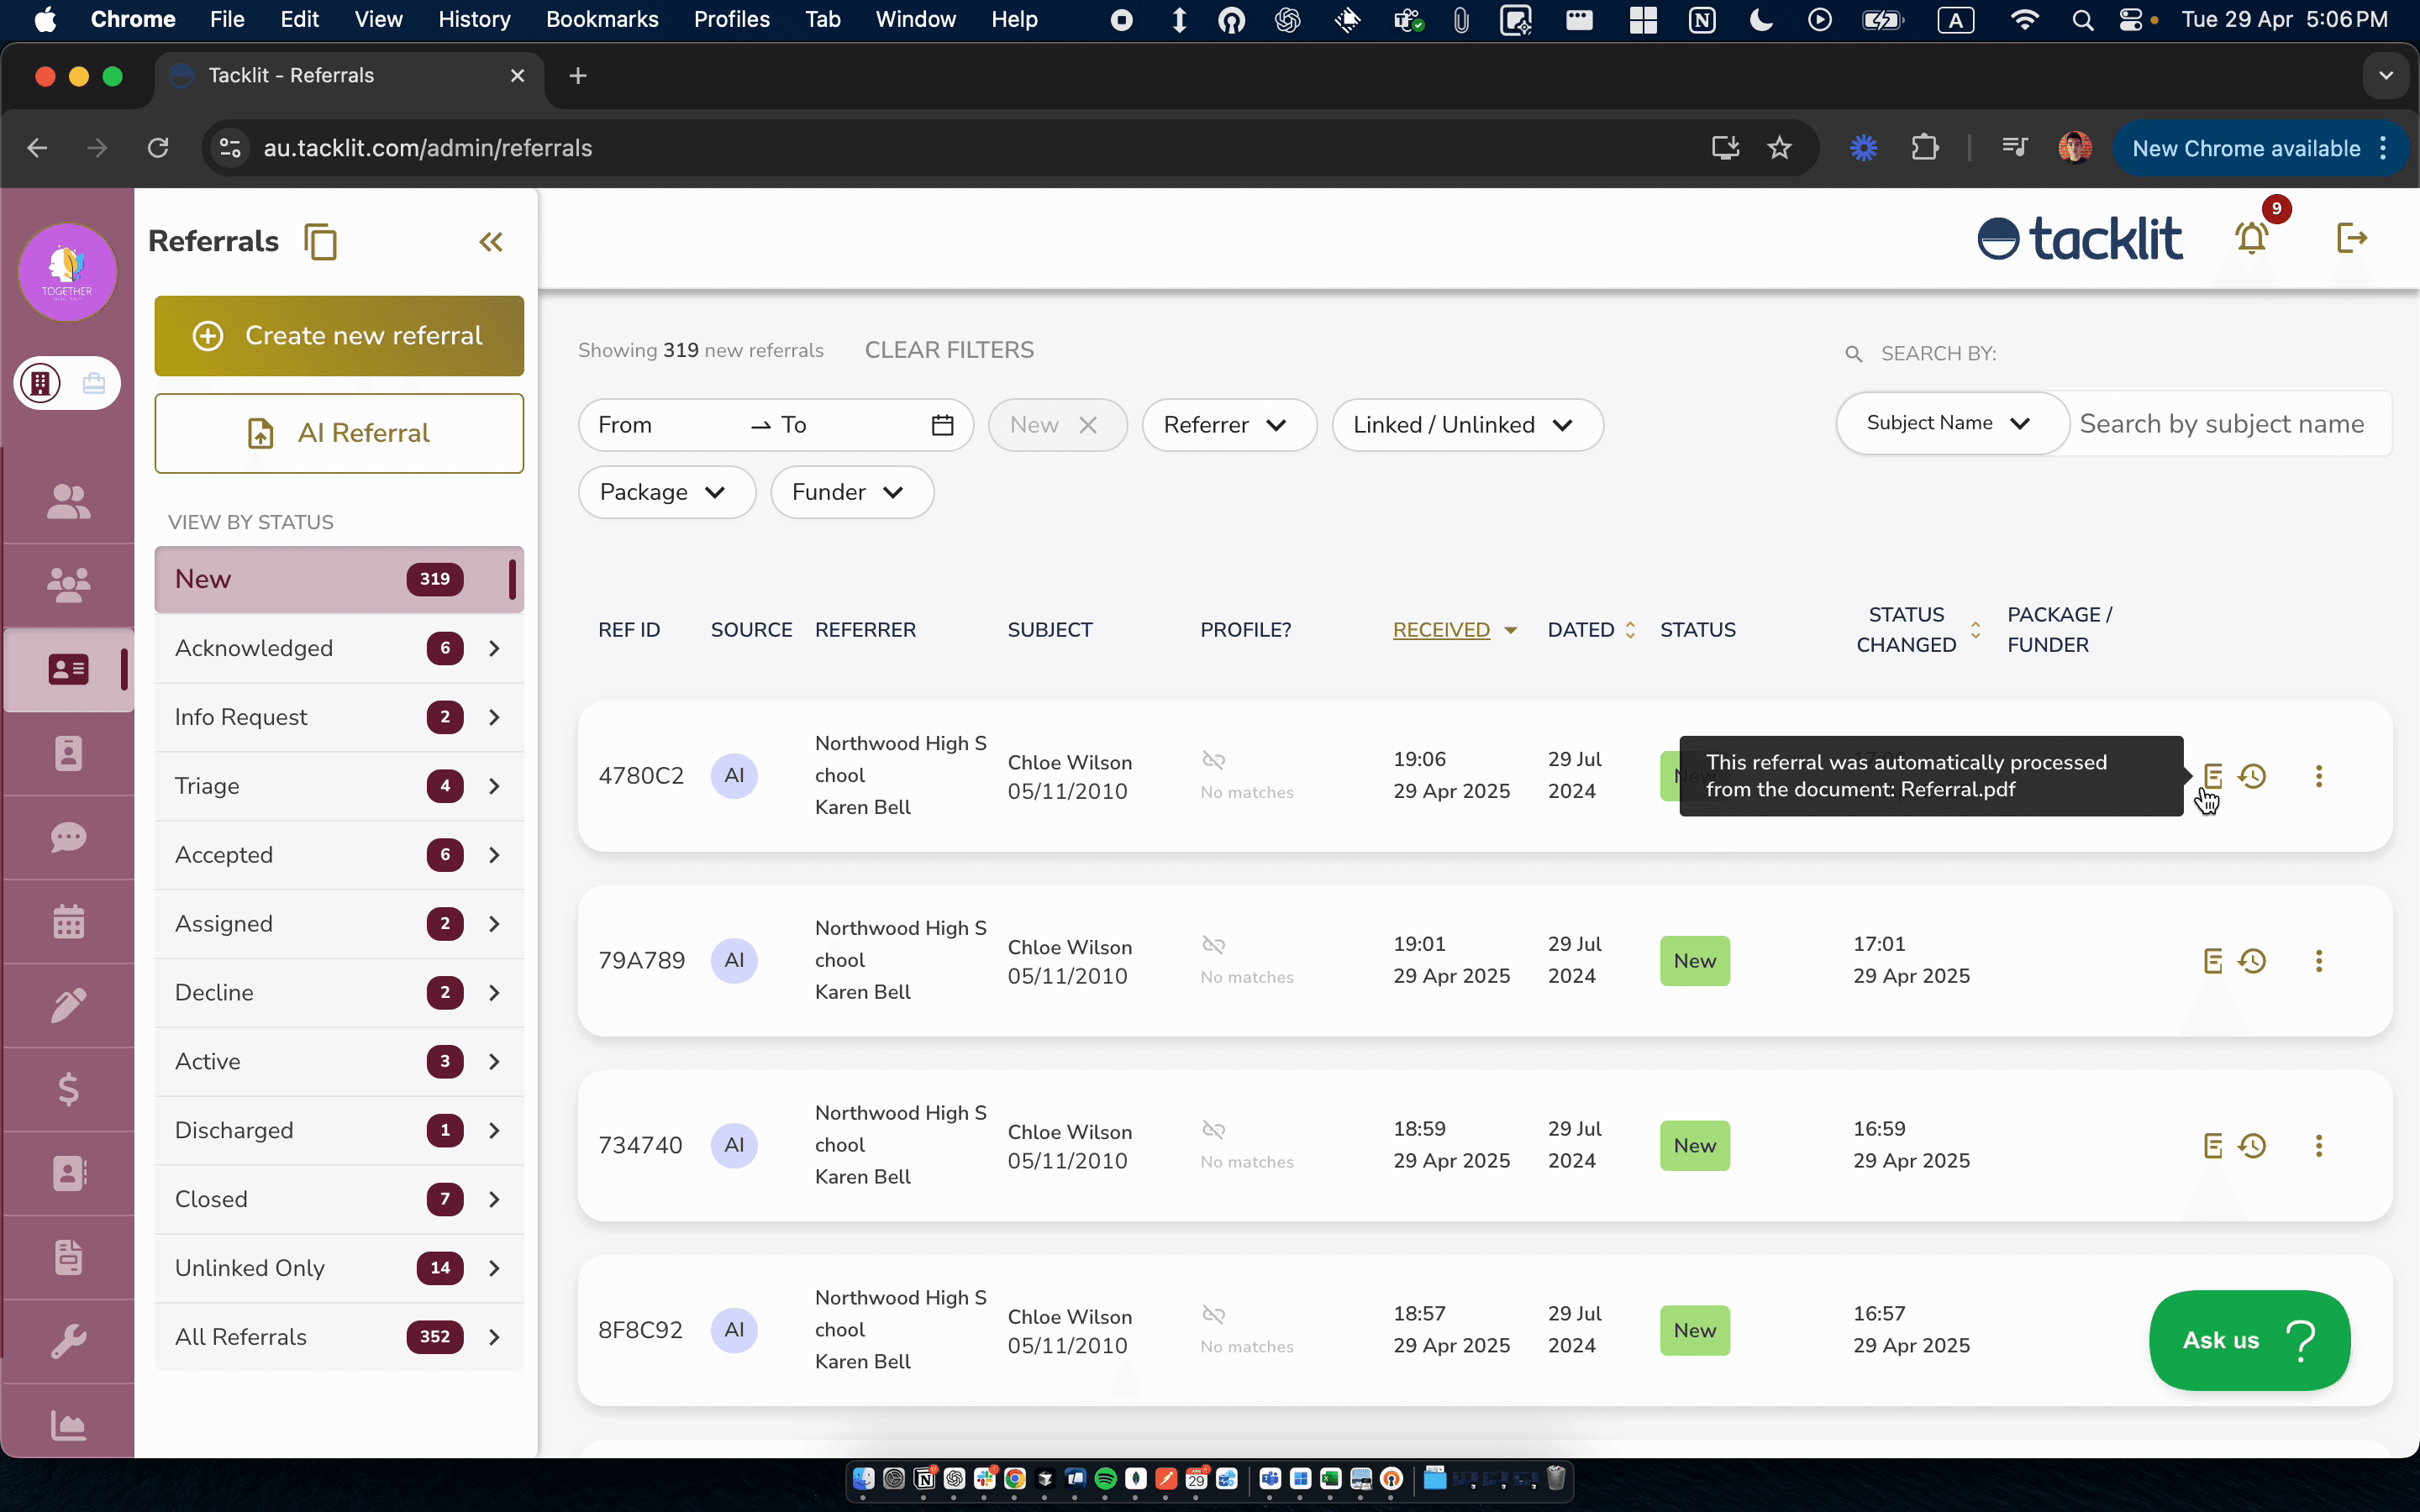Click the copy icon next to Referrals
Viewport: 2420px width, 1512px height.
pos(321,242)
